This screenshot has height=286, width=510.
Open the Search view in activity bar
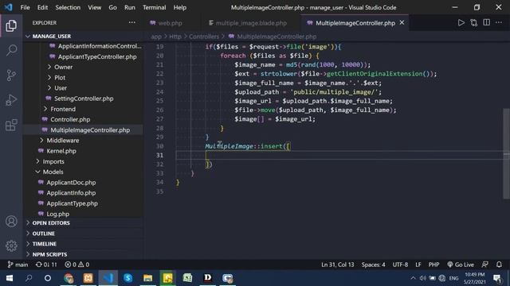pos(11,50)
